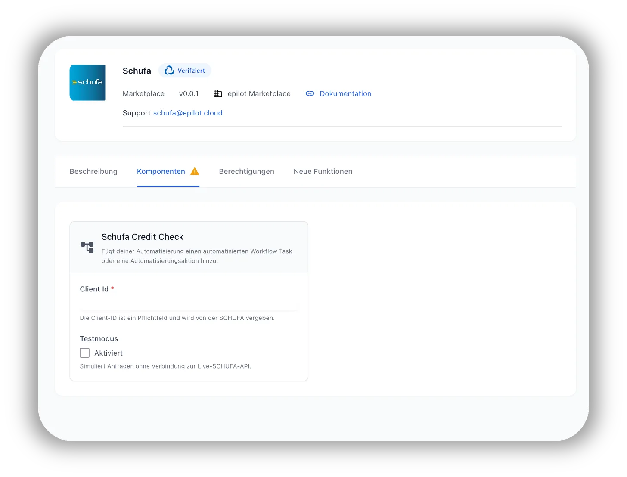Click the Dokumentation link icon

click(x=310, y=94)
